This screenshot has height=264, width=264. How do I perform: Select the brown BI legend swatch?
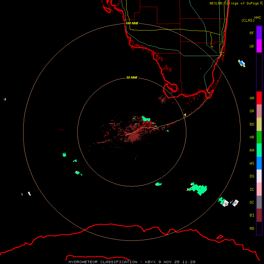[x=259, y=215]
